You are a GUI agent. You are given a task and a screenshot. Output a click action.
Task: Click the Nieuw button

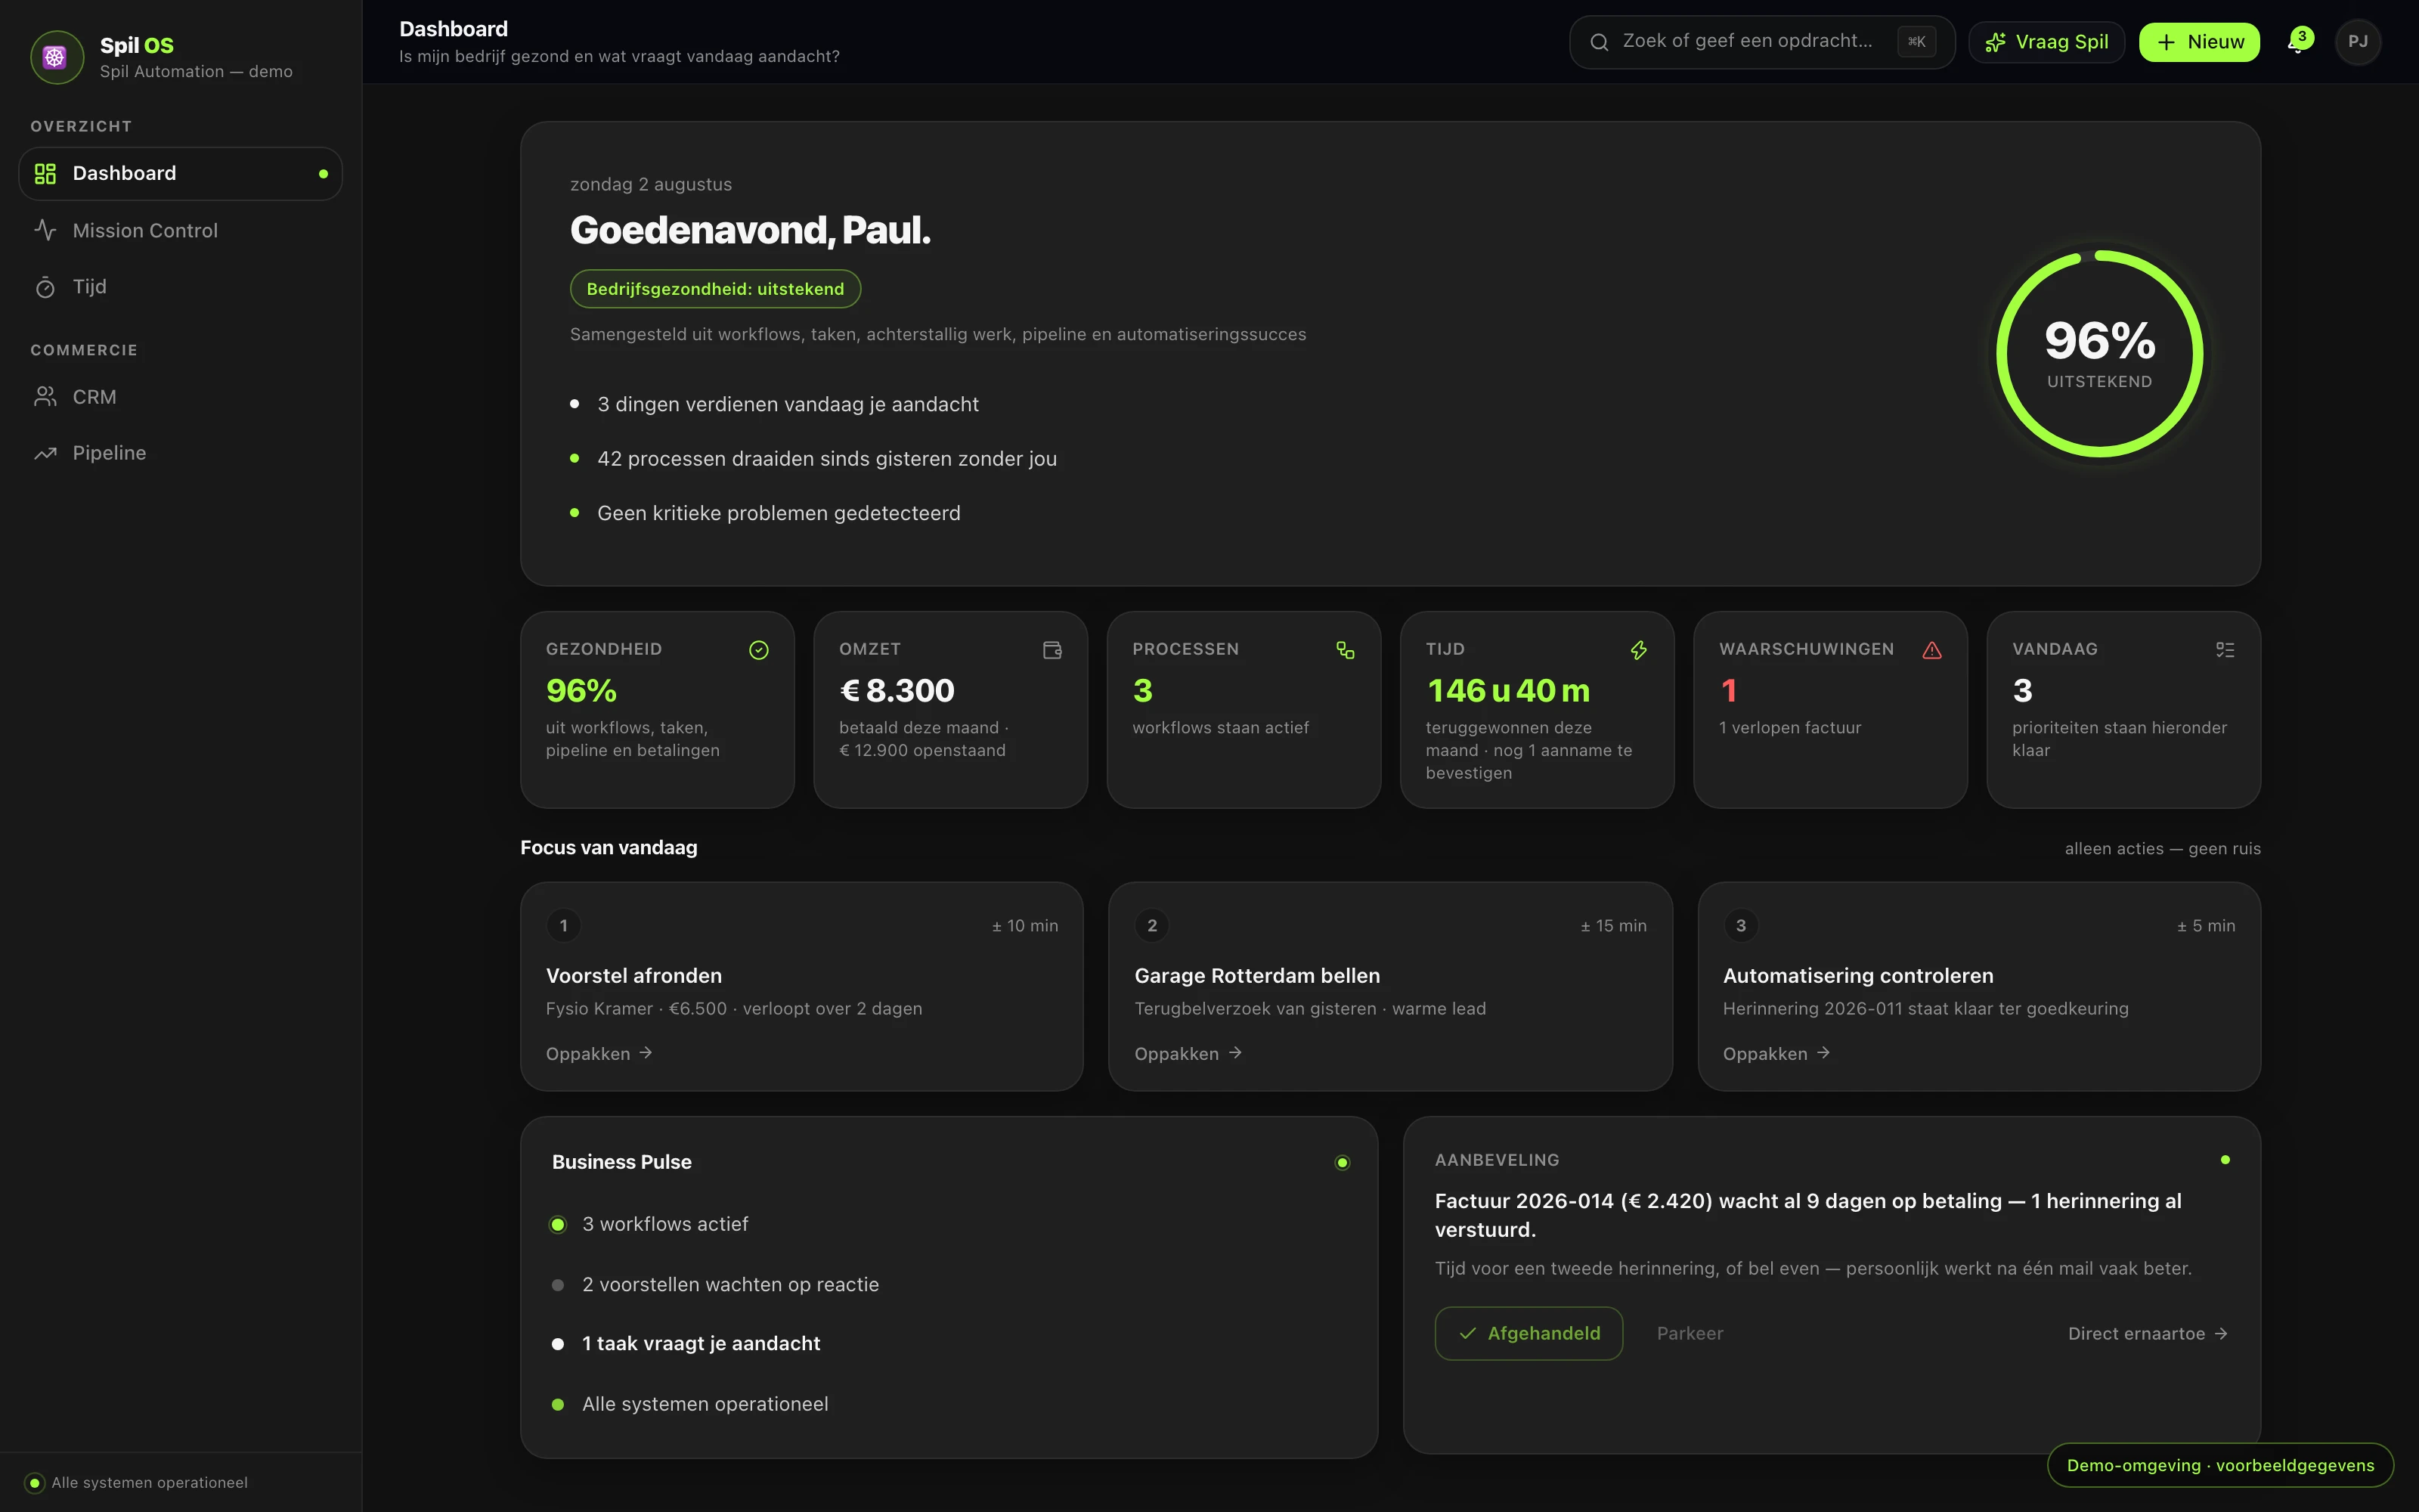click(2199, 42)
